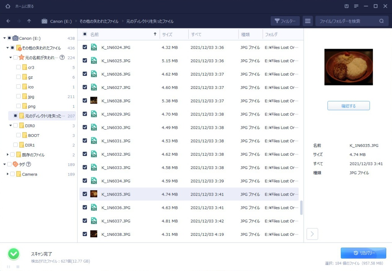392x271 pixels.
Task: Click the JPG icon of K_1N6030.JPG
Action: 94,127
